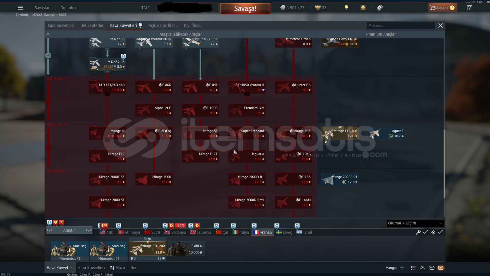Open the inventory ticket icon
Image resolution: width=490 pixels, height=276 pixels.
click(379, 8)
